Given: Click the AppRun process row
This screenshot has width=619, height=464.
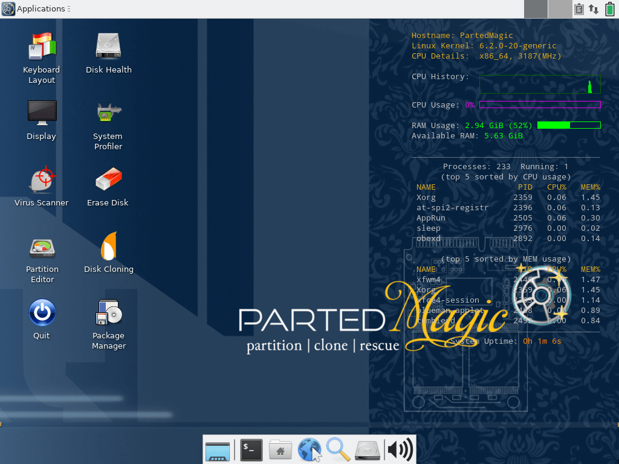Looking at the screenshot, I should [508, 217].
